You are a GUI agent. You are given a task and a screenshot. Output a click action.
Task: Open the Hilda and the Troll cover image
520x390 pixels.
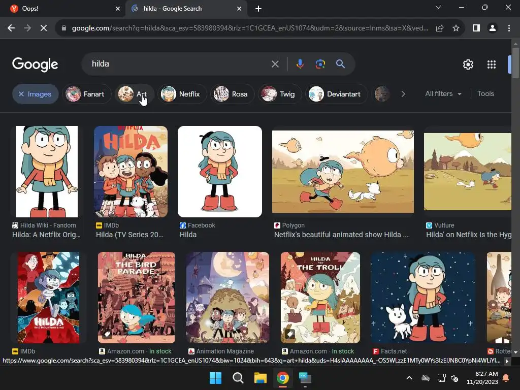[320, 298]
